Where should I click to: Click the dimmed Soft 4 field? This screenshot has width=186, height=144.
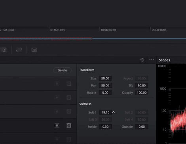click(142, 119)
